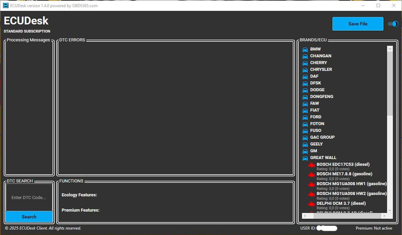Screen dimensions: 402x235
Task: Select the DODGE brand label
Action: [x=318, y=90]
